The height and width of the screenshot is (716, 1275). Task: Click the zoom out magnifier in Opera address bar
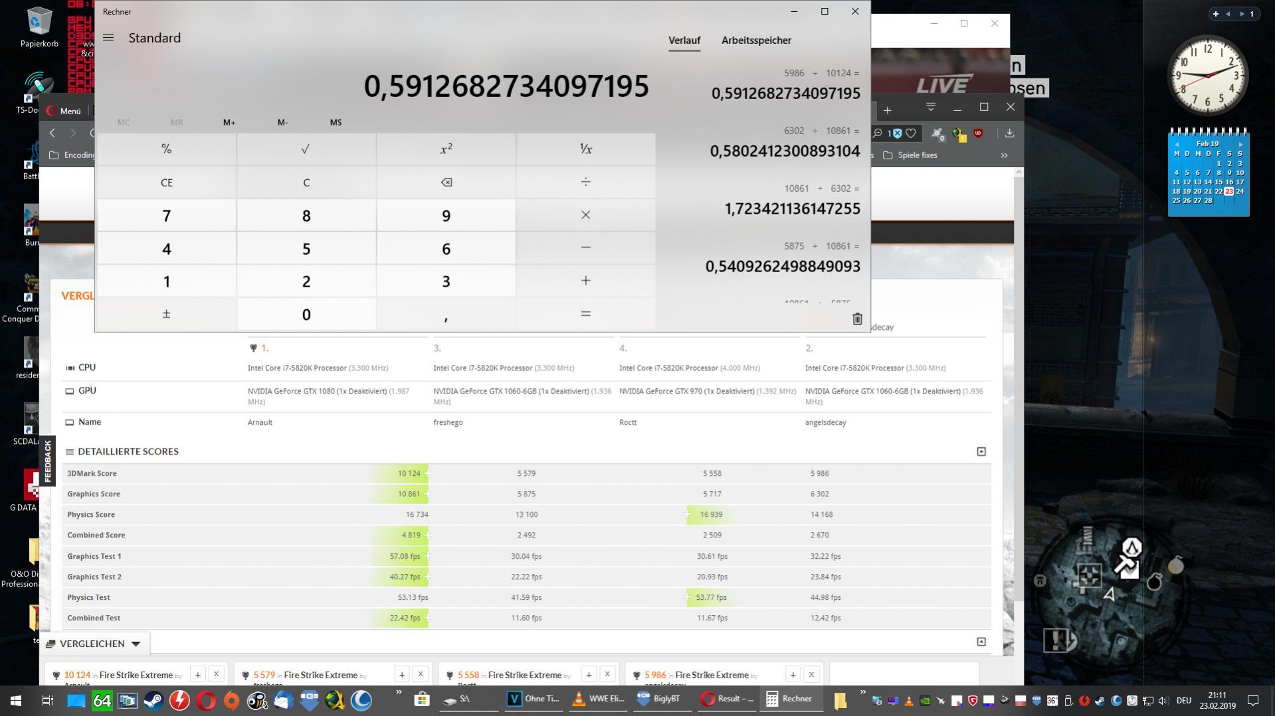(877, 133)
